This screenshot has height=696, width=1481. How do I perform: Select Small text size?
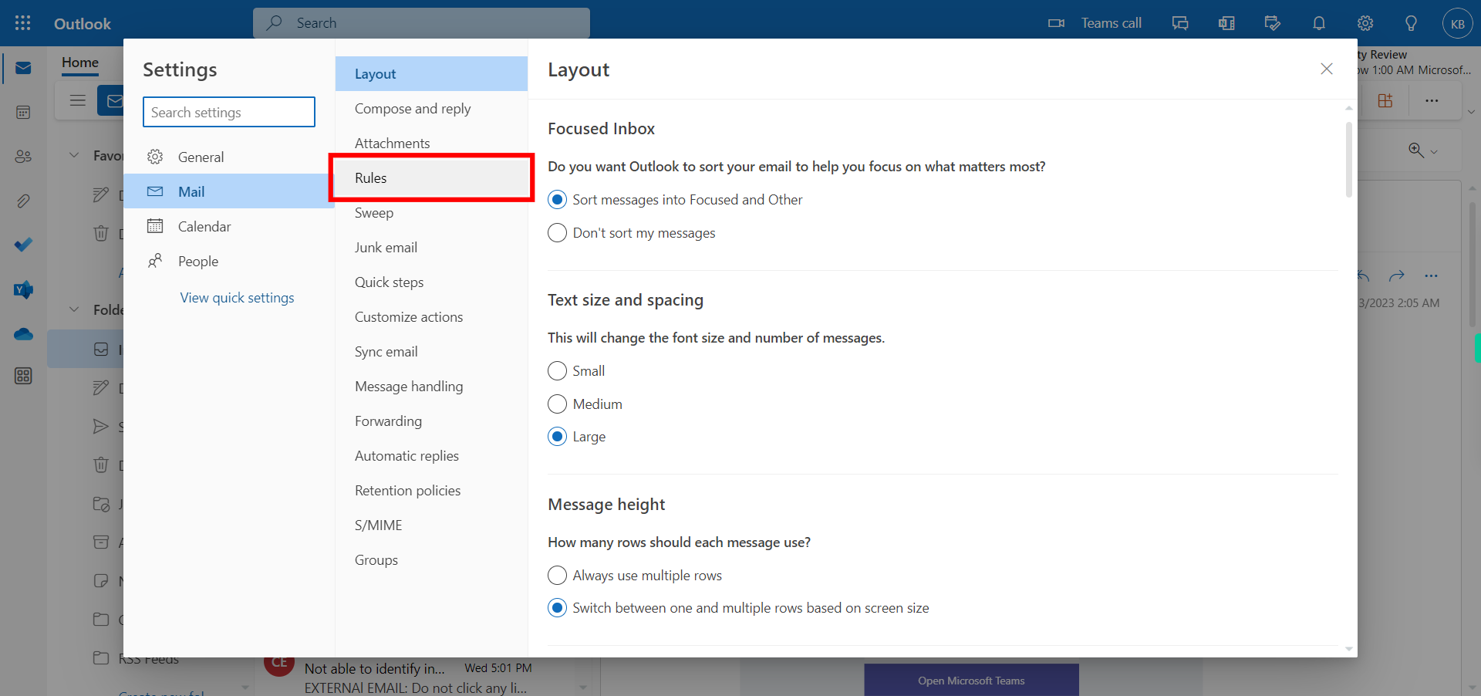coord(557,371)
